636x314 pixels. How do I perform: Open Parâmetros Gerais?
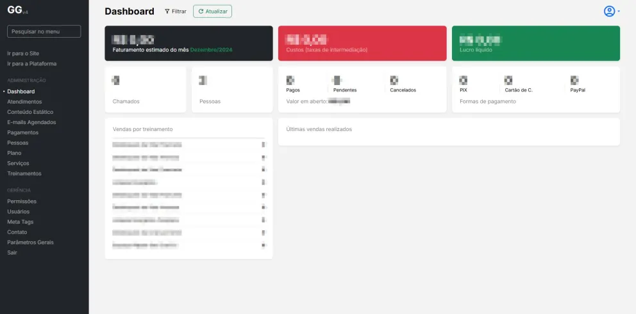tap(30, 242)
